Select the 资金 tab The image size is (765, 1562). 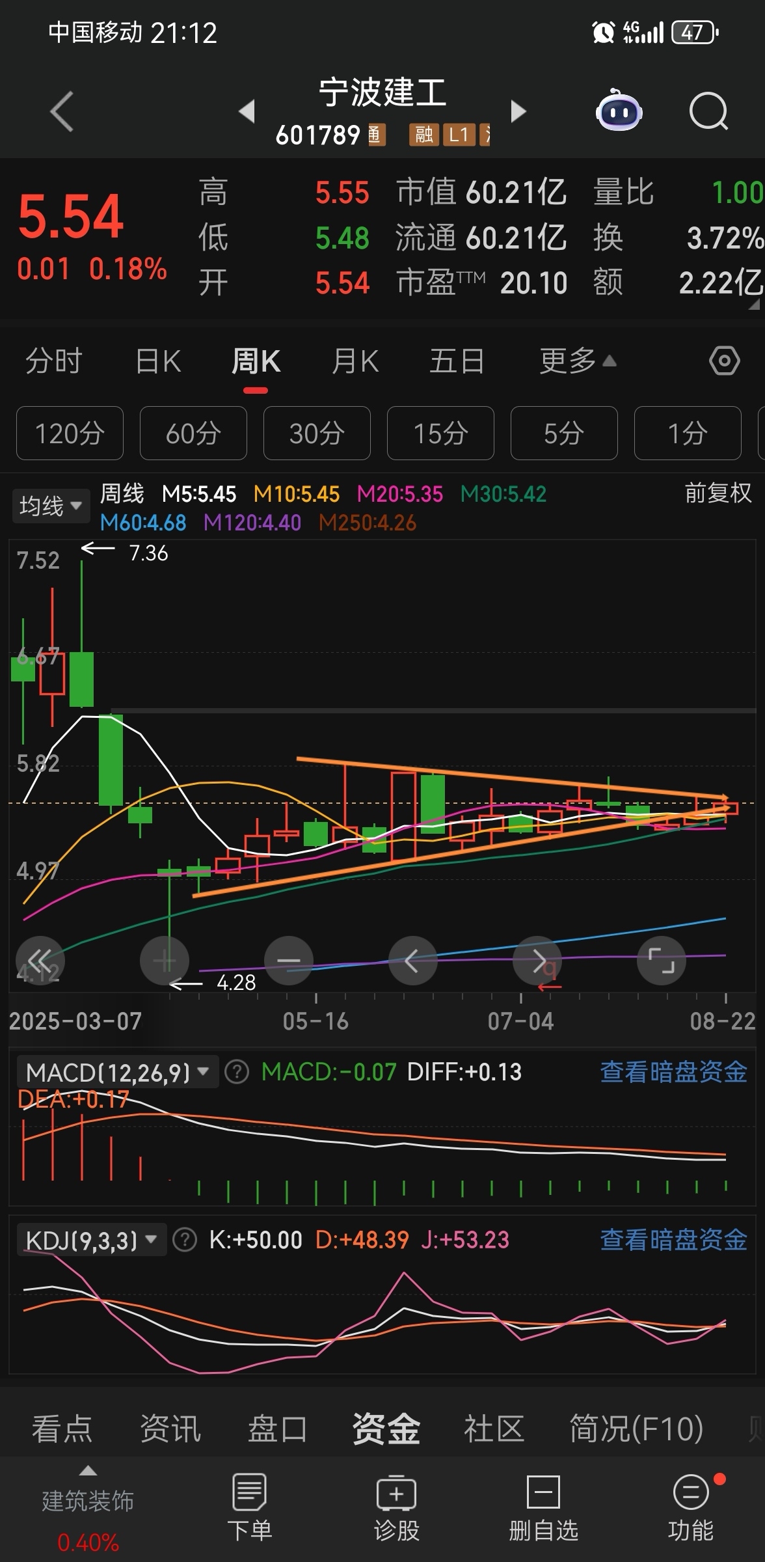(x=386, y=1429)
